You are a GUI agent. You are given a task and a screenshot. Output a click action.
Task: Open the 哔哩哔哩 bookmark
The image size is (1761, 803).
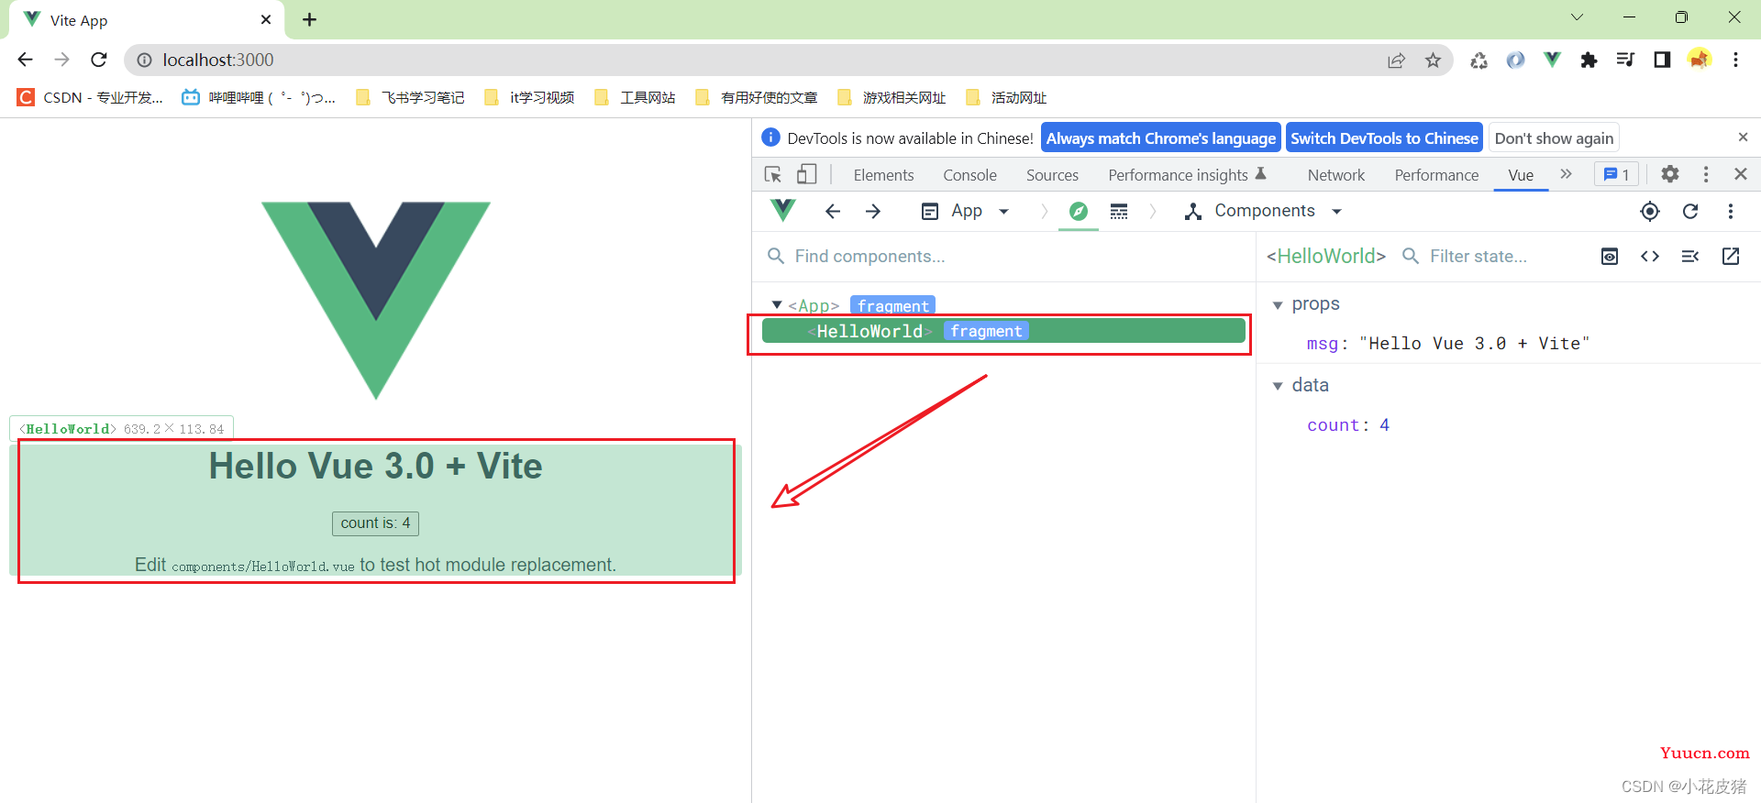coord(259,97)
